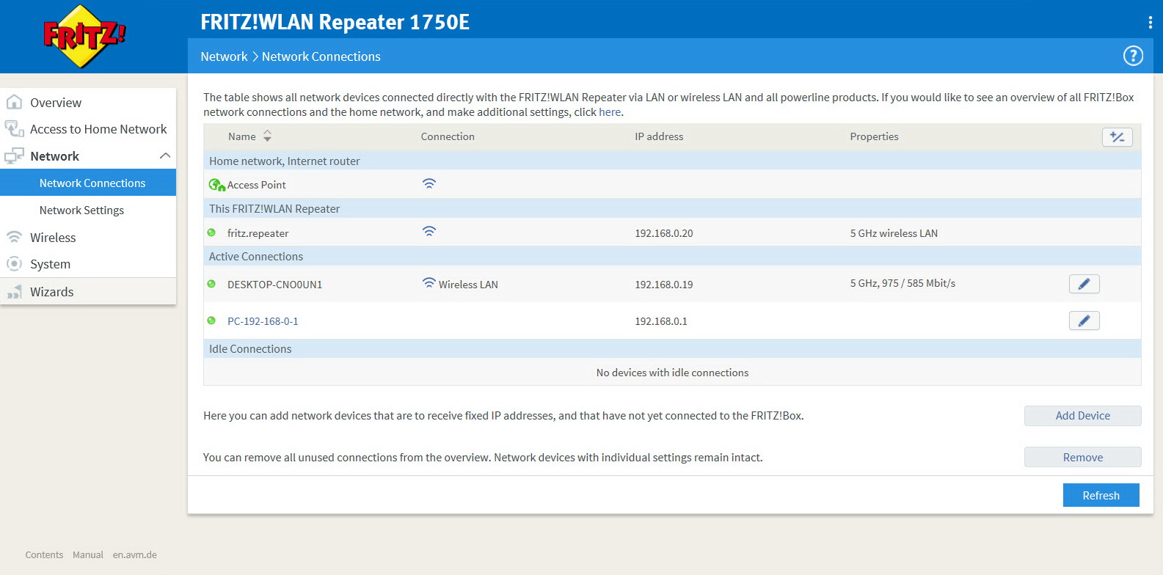This screenshot has width=1163, height=575.
Task: Click the Access Point globe status icon
Action: (x=216, y=185)
